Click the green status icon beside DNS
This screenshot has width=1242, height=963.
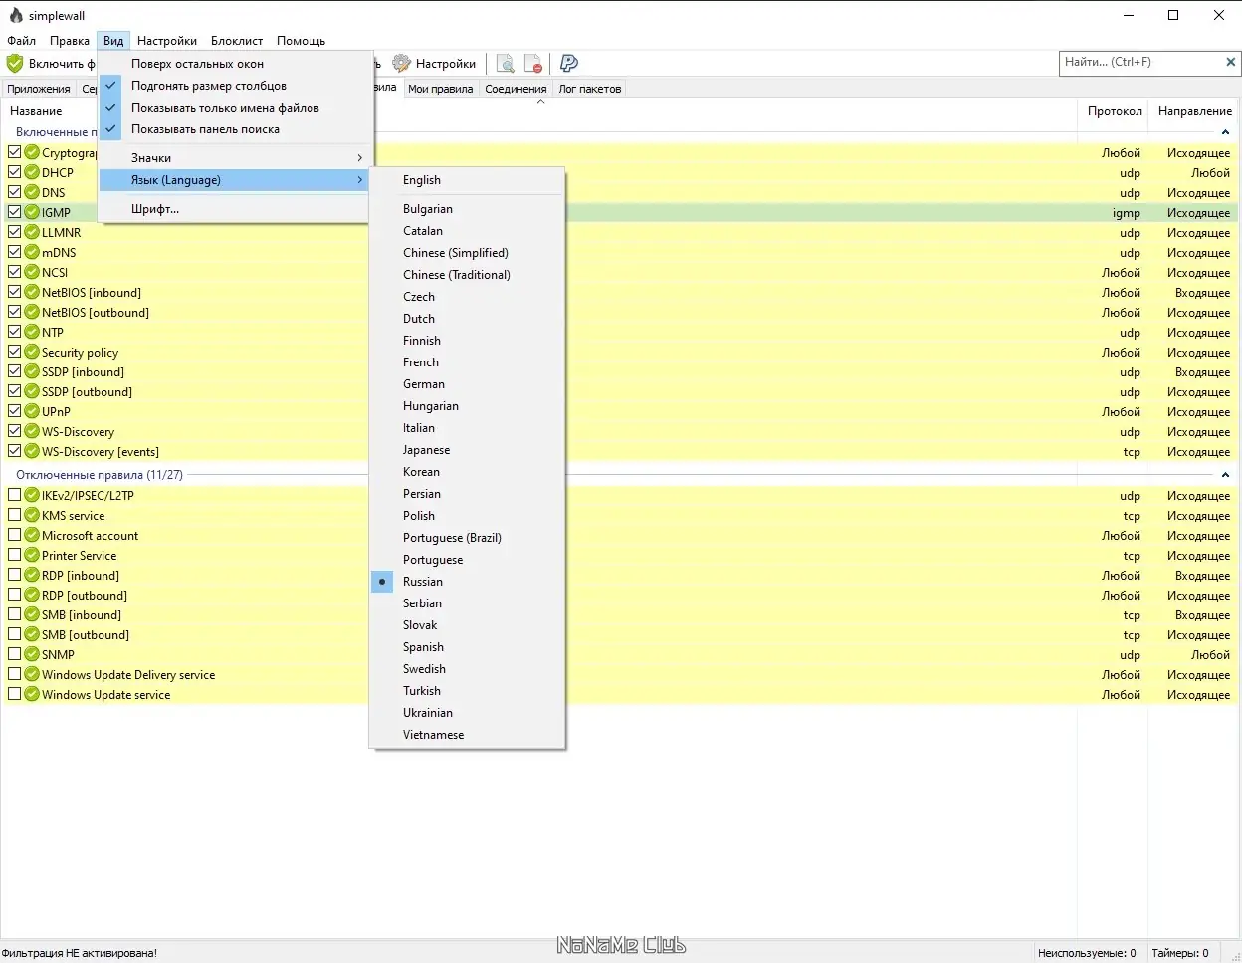click(32, 192)
